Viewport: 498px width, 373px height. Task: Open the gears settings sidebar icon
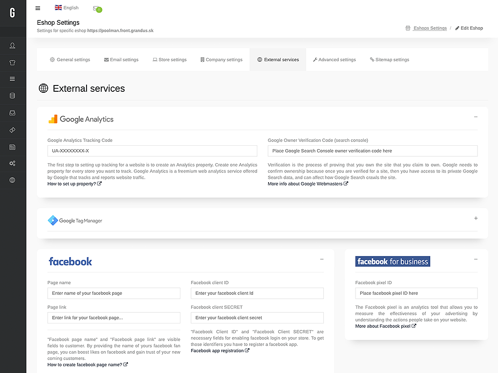(x=12, y=163)
